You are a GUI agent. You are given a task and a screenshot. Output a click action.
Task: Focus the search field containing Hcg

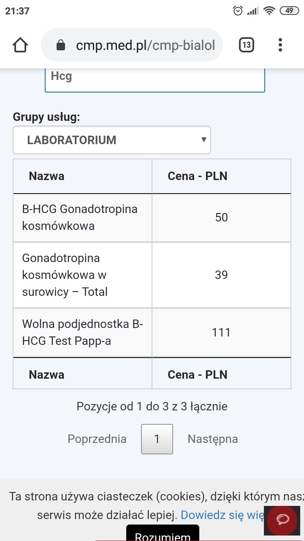155,78
